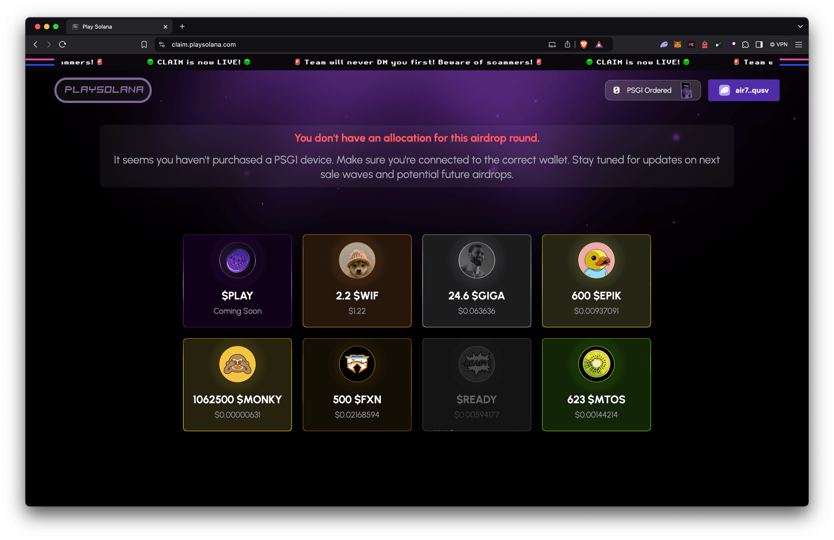This screenshot has width=834, height=540.
Task: Open air7..qusv wallet menu
Action: [x=744, y=90]
